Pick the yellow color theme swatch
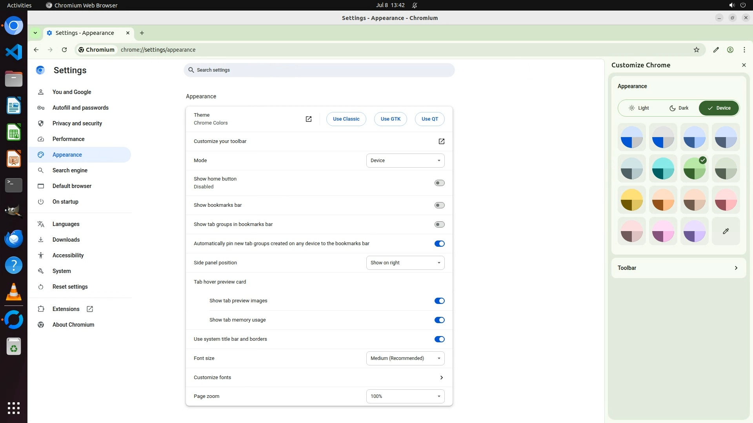 click(632, 200)
